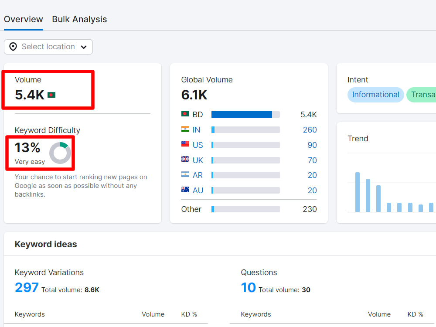
Task: Click the UK flag icon
Action: (185, 159)
